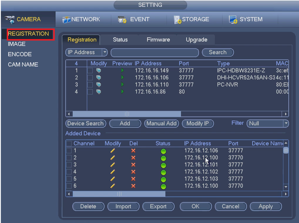Click the Manual Add button

(x=161, y=123)
